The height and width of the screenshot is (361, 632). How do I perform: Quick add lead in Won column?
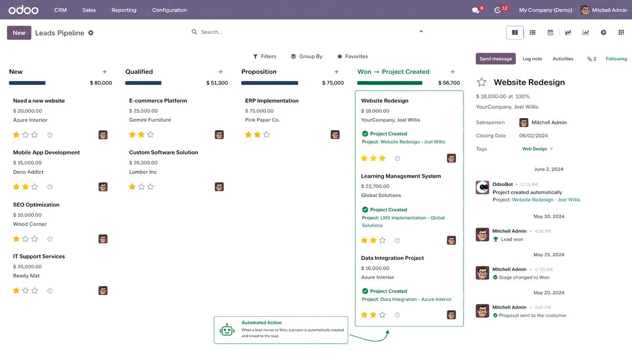click(x=452, y=72)
